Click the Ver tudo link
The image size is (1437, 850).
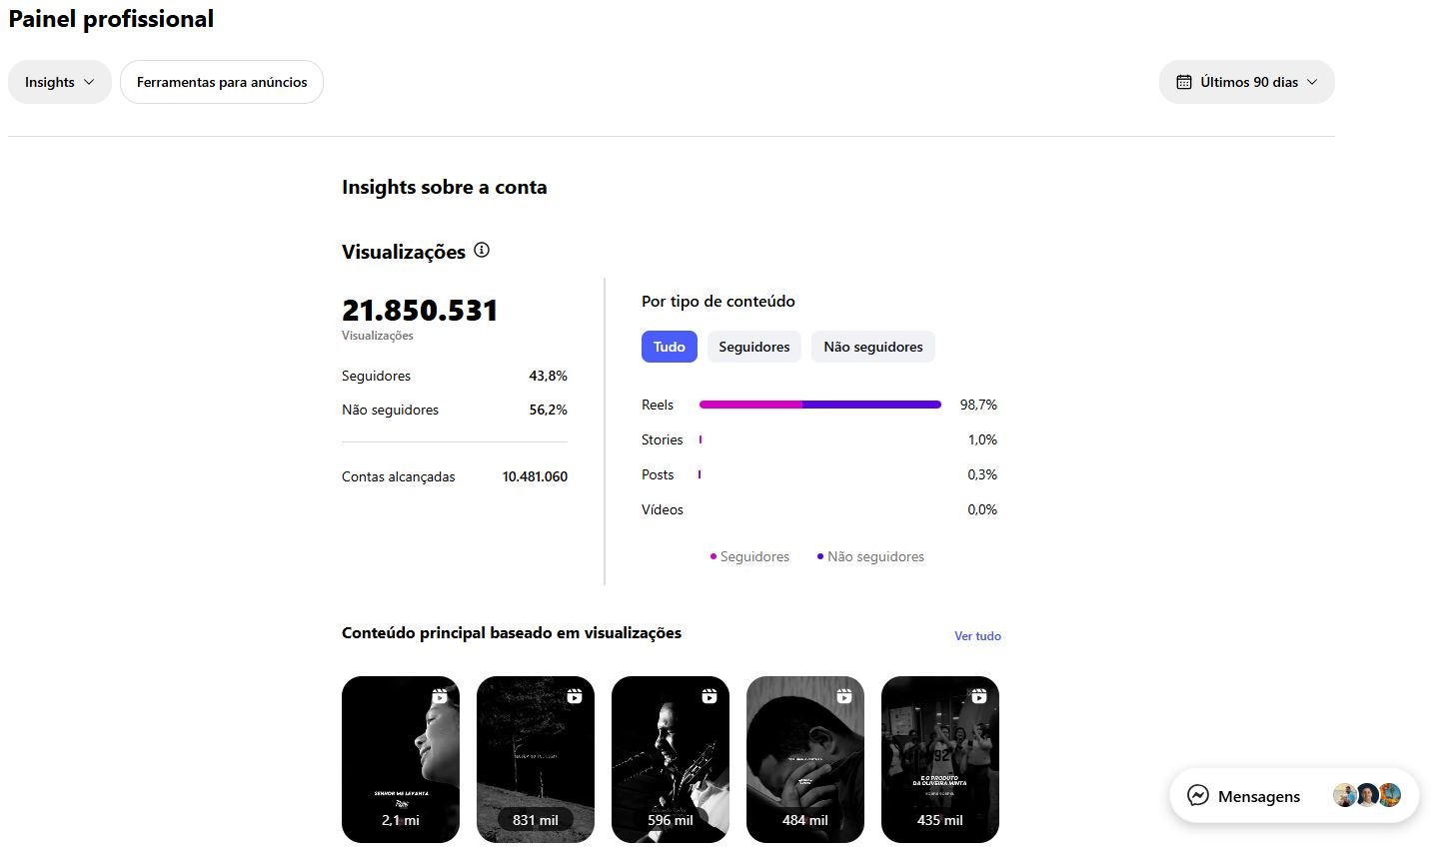coord(977,636)
